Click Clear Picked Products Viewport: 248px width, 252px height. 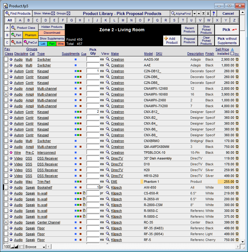206,41
